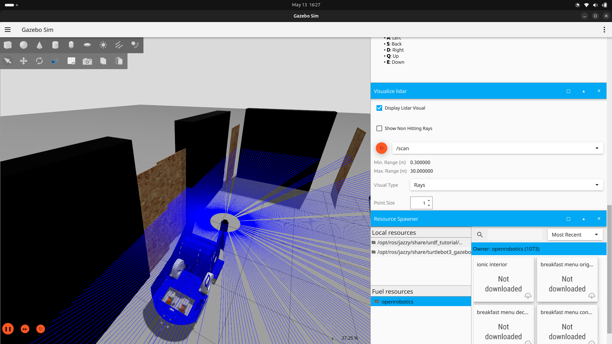Add a point light

pyautogui.click(x=103, y=45)
